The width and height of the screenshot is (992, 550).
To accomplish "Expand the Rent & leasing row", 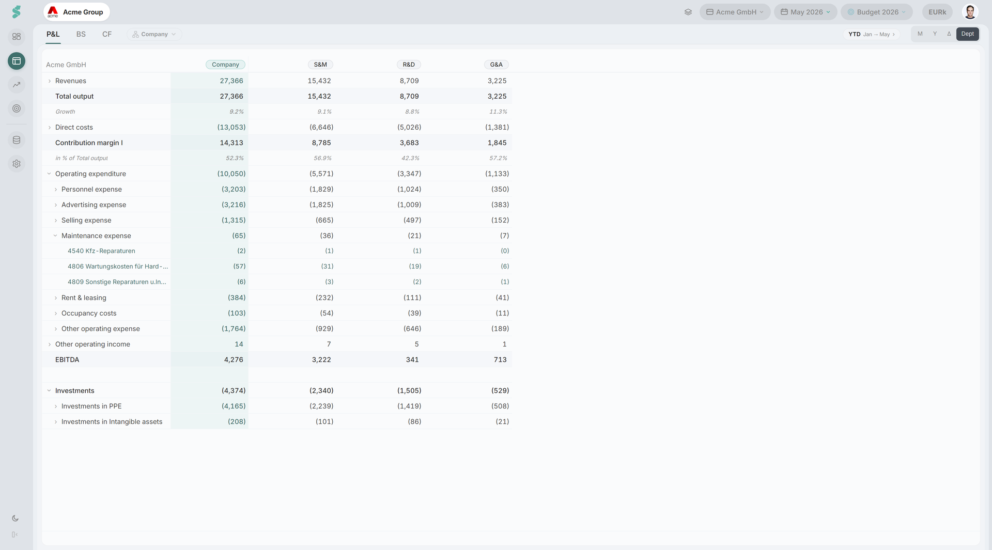I will tap(56, 298).
